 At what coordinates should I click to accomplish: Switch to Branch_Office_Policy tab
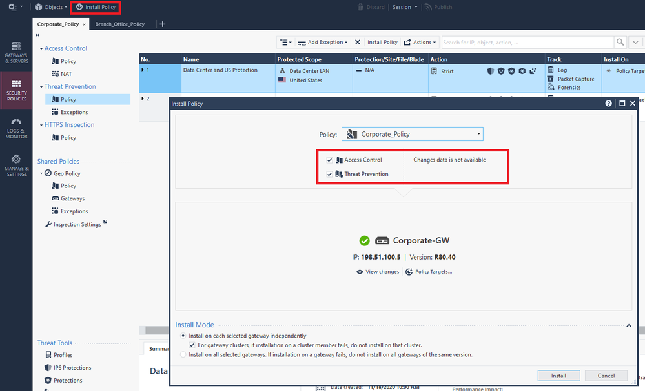pos(120,24)
